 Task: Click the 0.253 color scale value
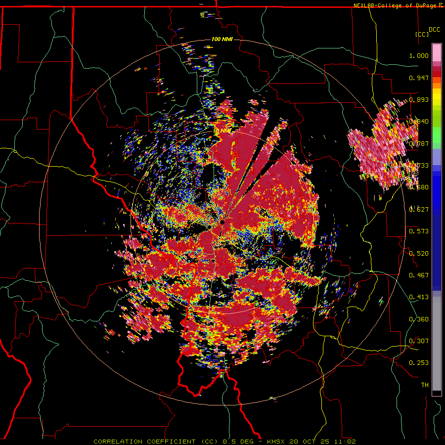[x=419, y=363]
